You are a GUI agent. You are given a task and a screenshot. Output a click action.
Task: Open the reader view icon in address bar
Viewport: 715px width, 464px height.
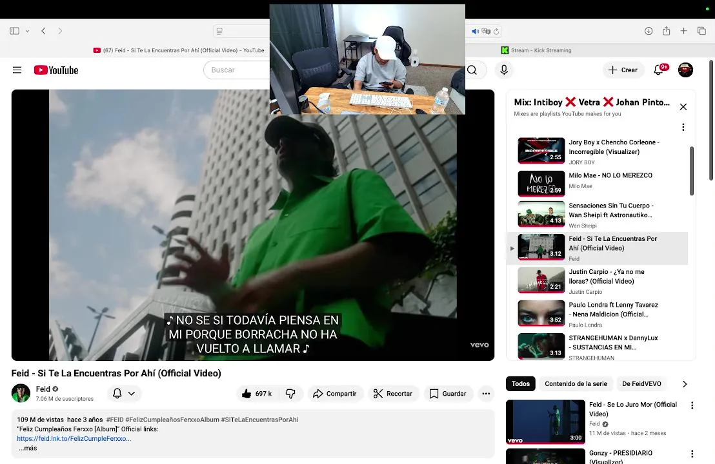tap(219, 31)
